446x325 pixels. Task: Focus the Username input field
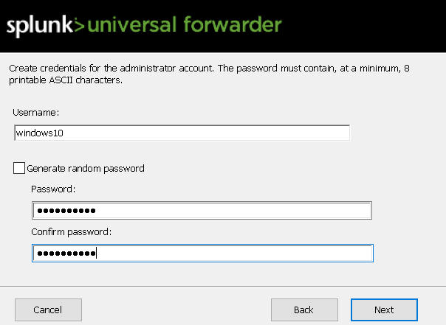181,133
